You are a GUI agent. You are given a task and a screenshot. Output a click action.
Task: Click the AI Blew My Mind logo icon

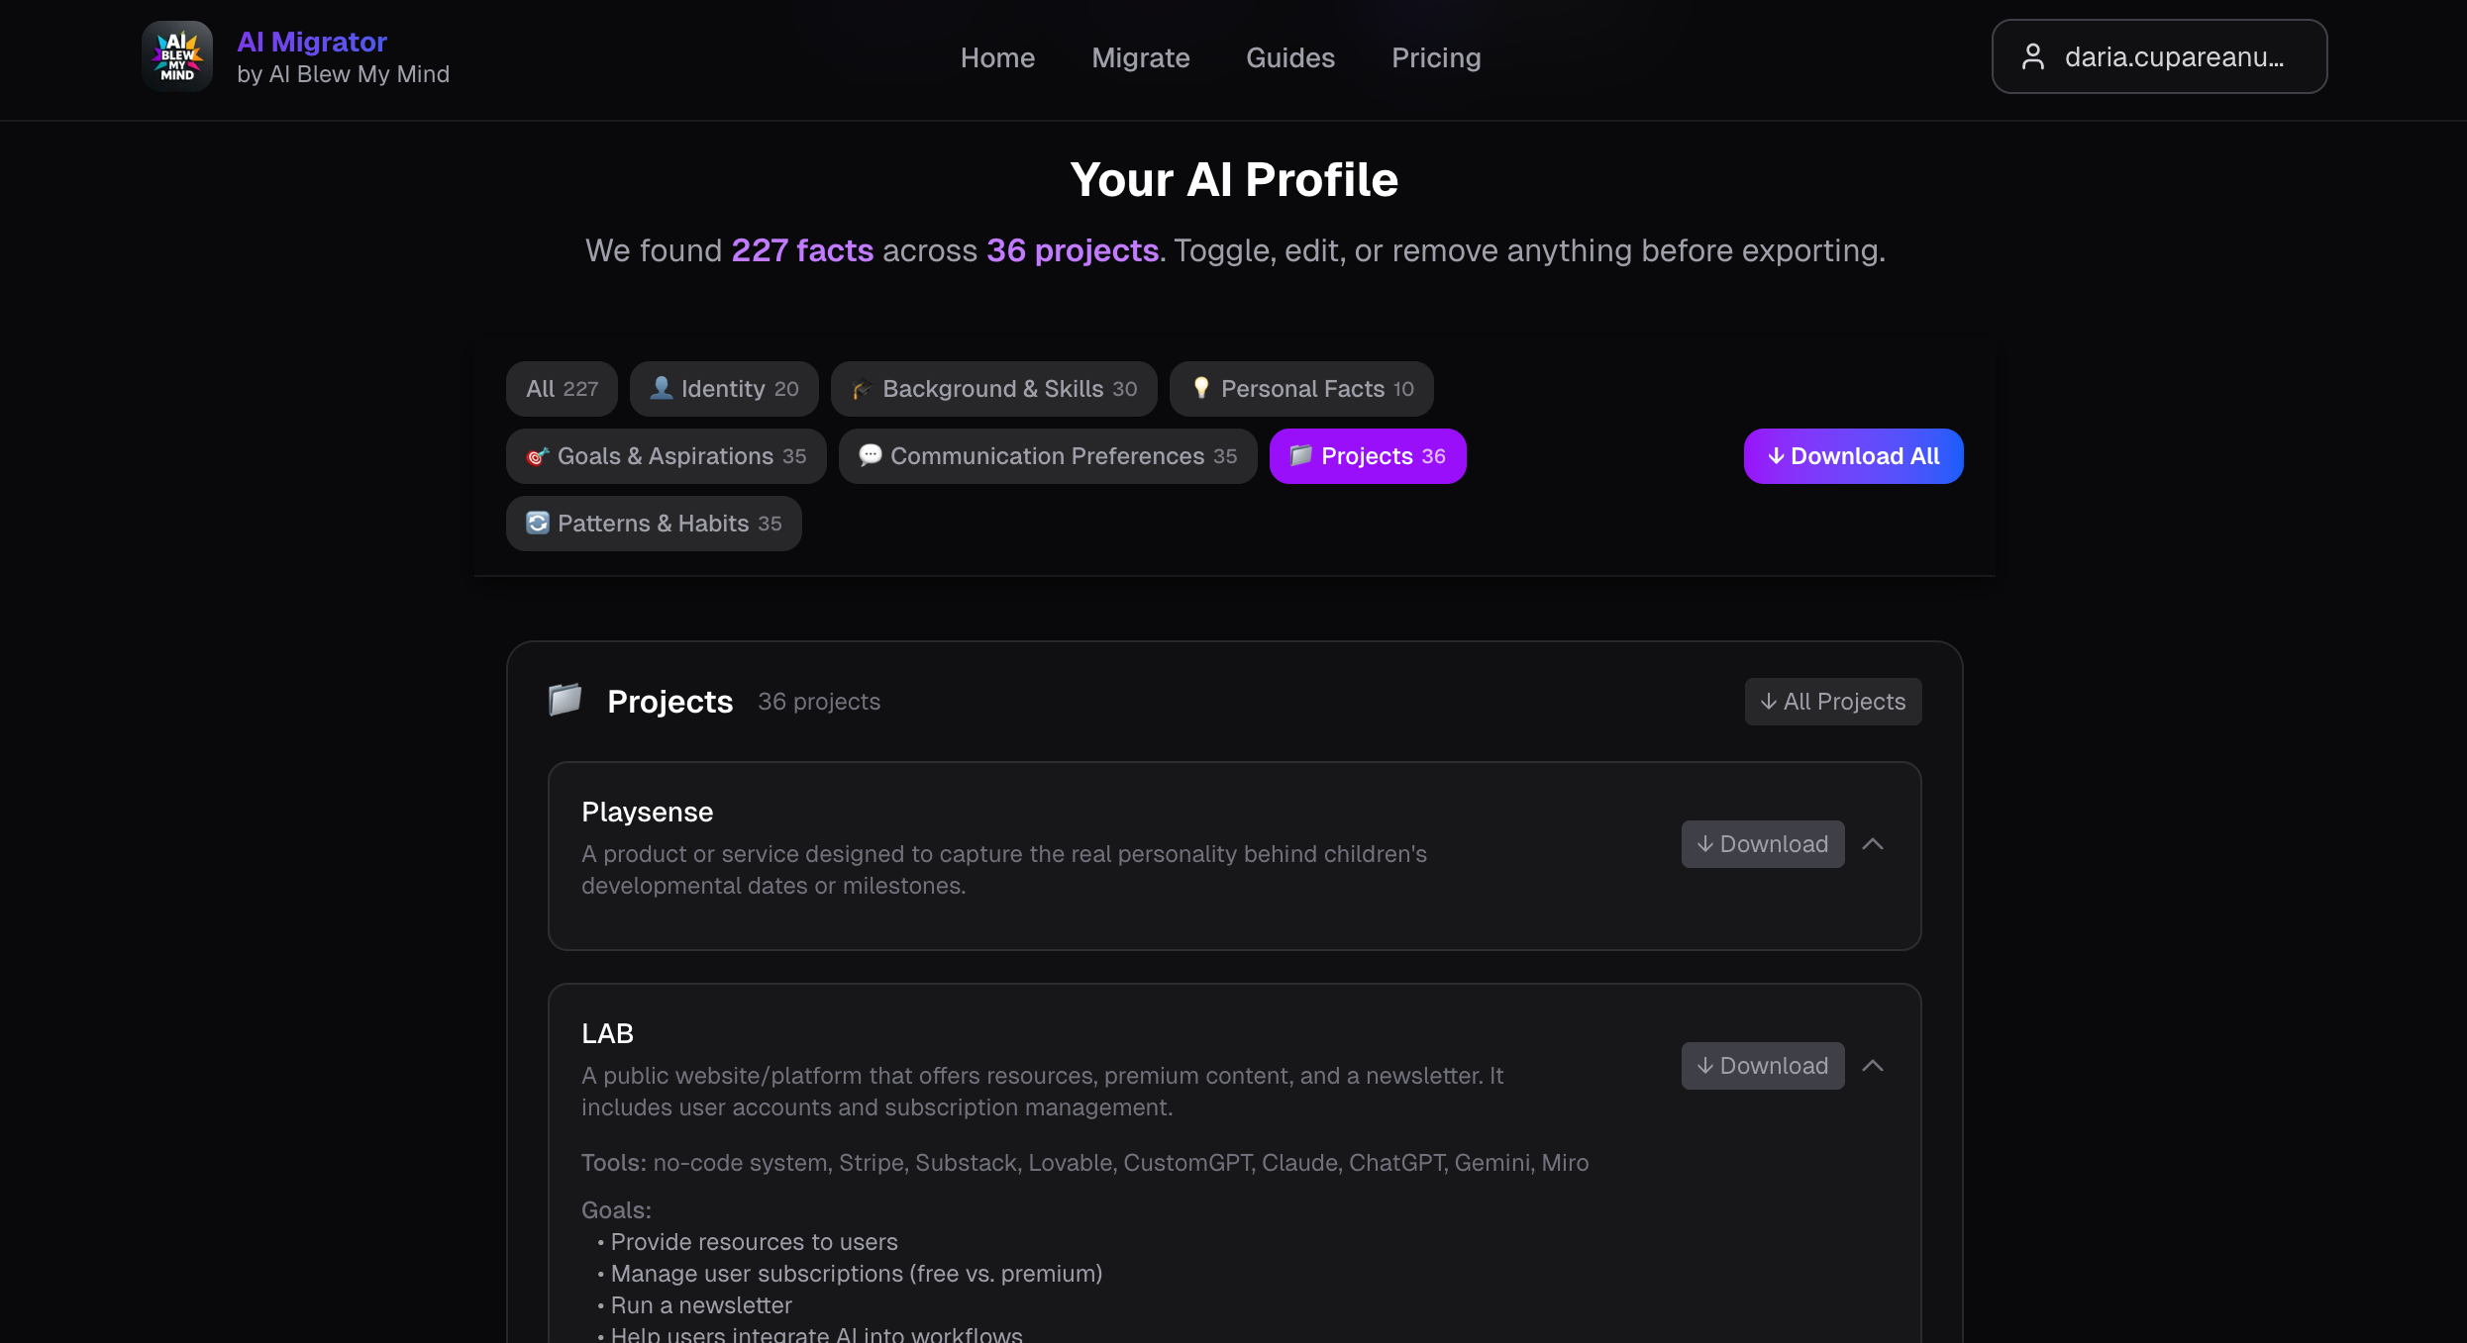pyautogui.click(x=177, y=56)
